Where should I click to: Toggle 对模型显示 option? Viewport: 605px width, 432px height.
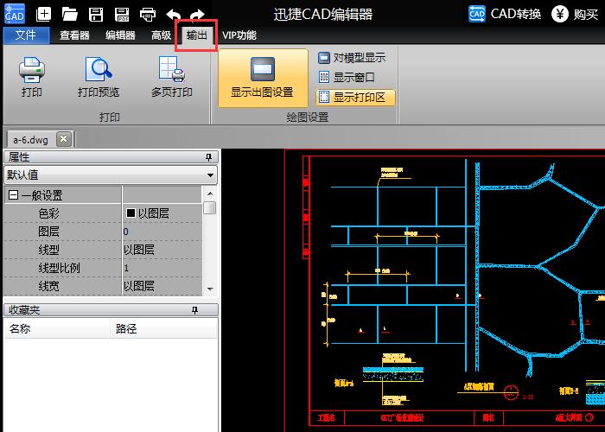[351, 58]
